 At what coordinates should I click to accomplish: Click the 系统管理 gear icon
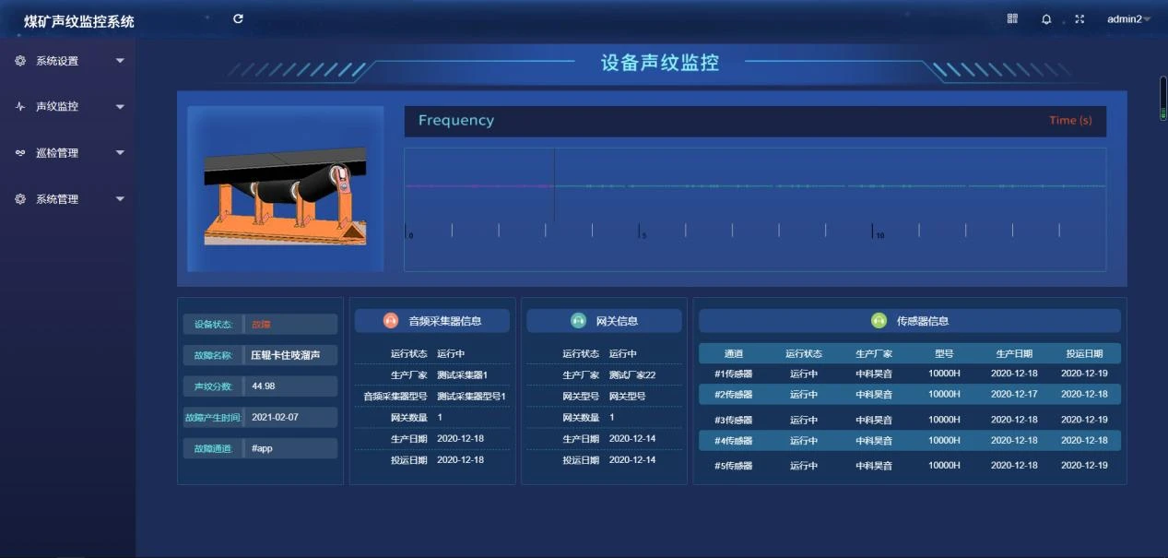click(x=20, y=199)
